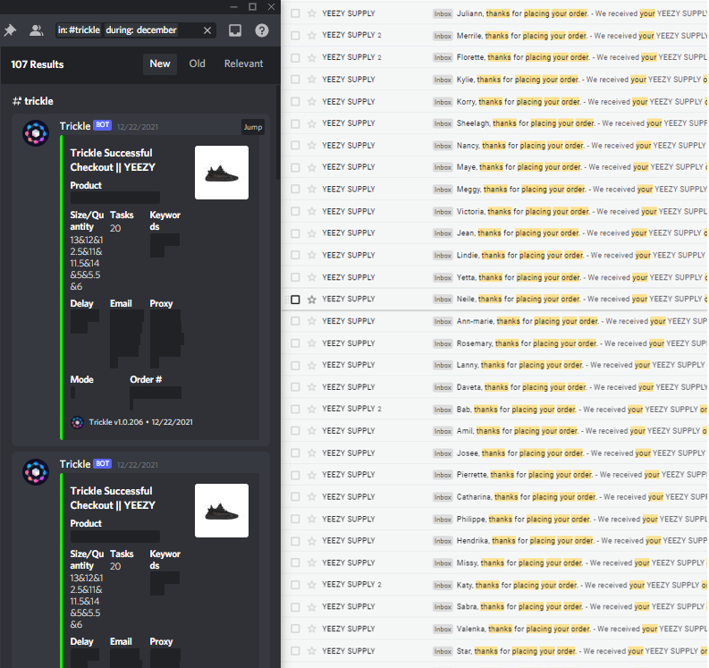The width and height of the screenshot is (709, 668).
Task: Open shoe thumbnail in first Trickle message
Action: [x=222, y=173]
